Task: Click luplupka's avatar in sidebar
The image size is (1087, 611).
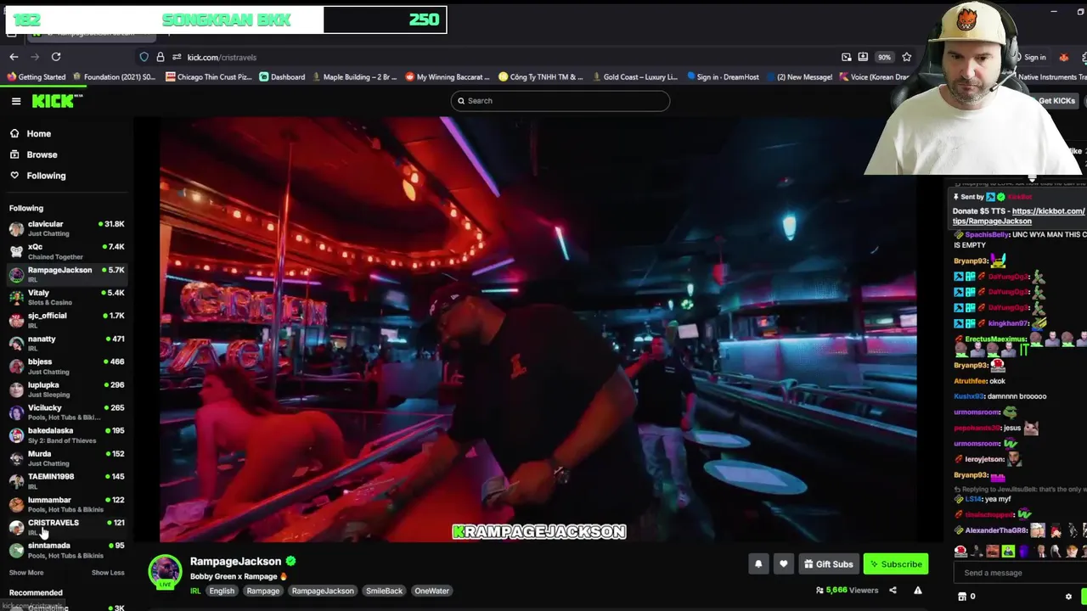Action: point(16,390)
